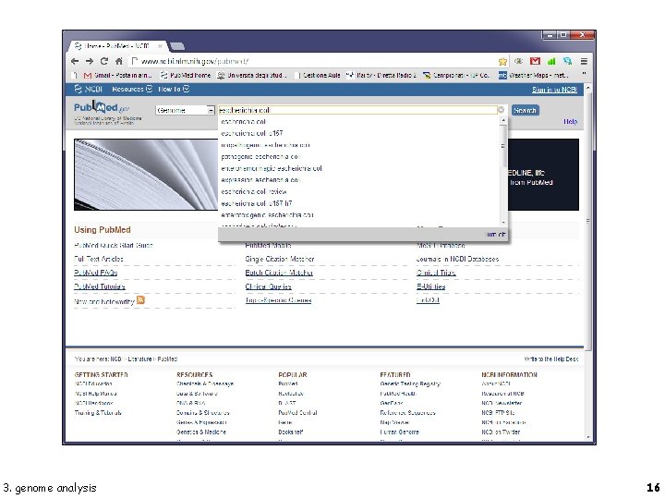Open the Campionati bookmark
Viewport: 665px width, 499px height.
(x=456, y=75)
